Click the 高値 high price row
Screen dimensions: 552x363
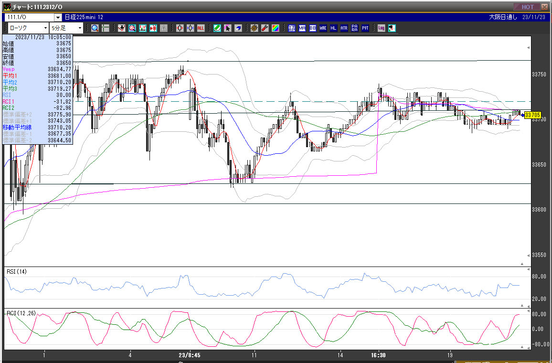pos(37,50)
